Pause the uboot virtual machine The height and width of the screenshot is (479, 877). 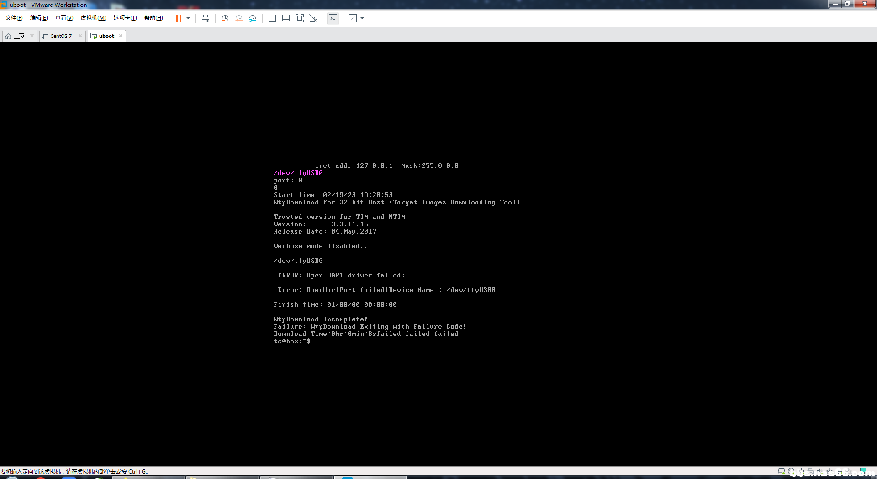pyautogui.click(x=179, y=18)
